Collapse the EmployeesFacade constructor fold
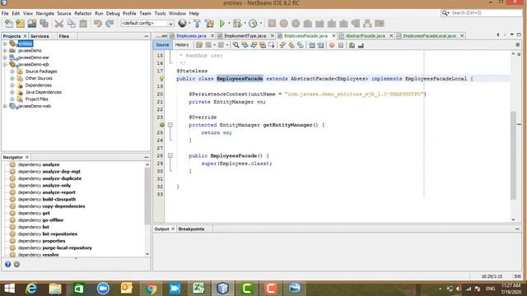 [170, 155]
